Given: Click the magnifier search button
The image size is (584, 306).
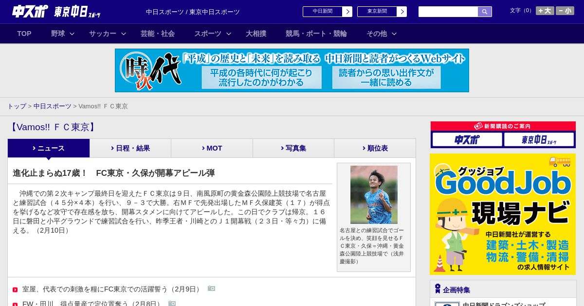Looking at the screenshot, I should pos(485,12).
